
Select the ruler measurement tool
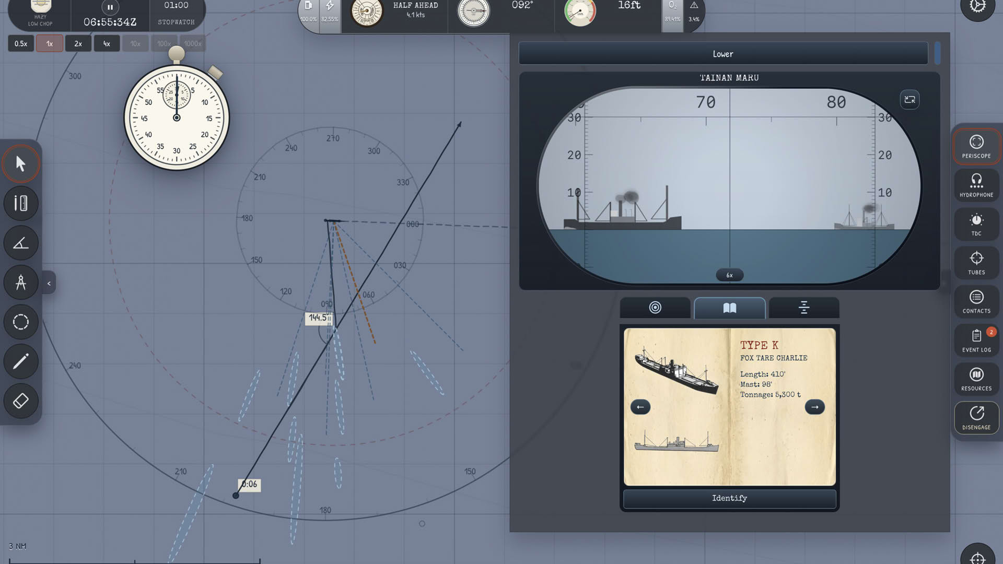point(21,203)
